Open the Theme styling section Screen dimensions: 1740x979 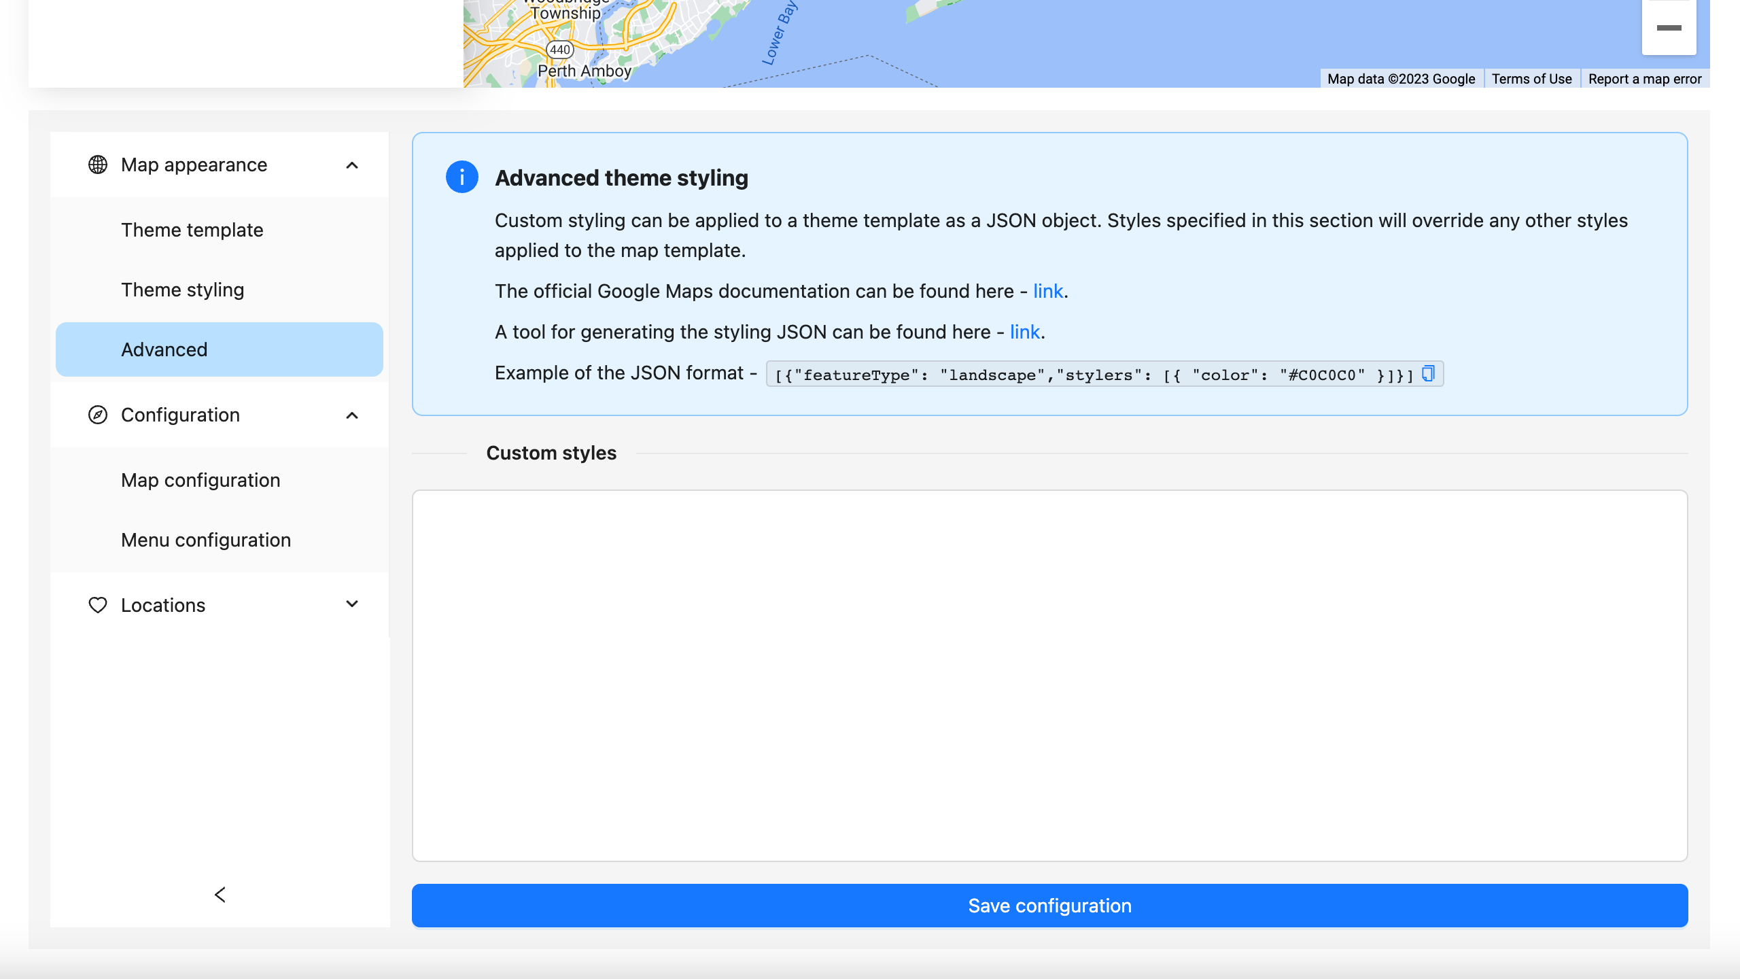coord(182,289)
